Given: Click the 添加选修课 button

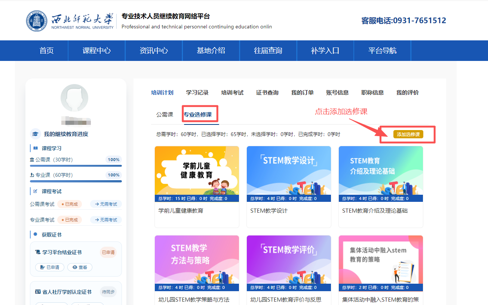Looking at the screenshot, I should tap(408, 135).
